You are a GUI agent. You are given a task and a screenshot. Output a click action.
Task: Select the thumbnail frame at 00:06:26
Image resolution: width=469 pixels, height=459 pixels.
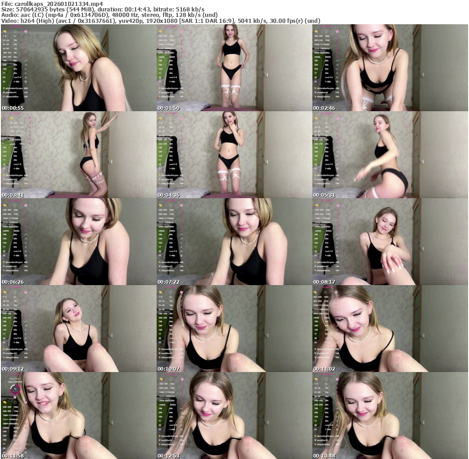click(x=78, y=242)
